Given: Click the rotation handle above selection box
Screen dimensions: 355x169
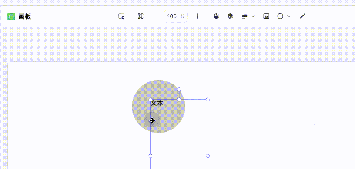Looking at the screenshot, I should [179, 89].
